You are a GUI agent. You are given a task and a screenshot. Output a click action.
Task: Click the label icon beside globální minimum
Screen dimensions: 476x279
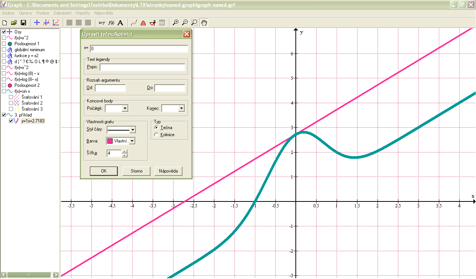pyautogui.click(x=10, y=50)
